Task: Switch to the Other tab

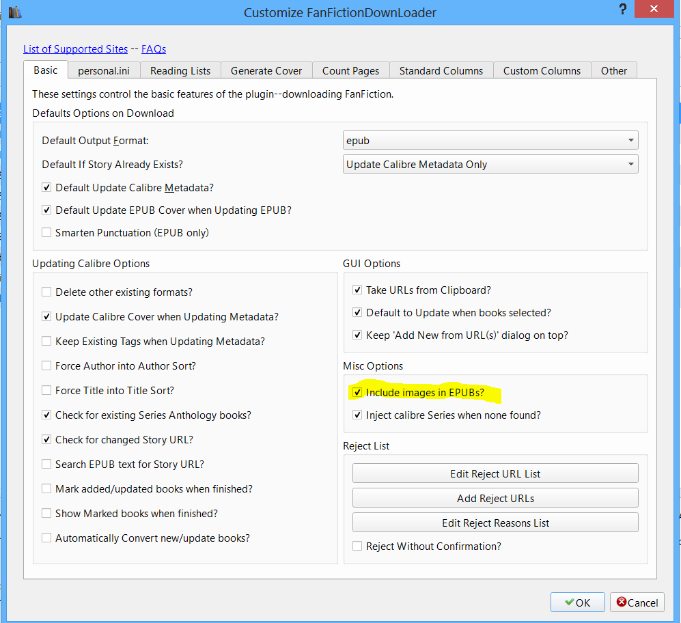Action: [x=614, y=71]
